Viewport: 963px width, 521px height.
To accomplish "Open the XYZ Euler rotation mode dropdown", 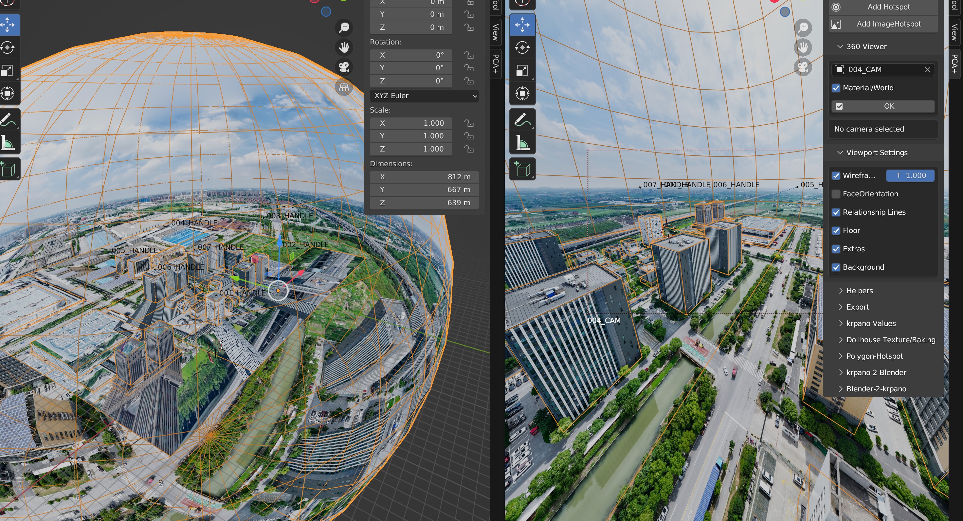I will [424, 96].
